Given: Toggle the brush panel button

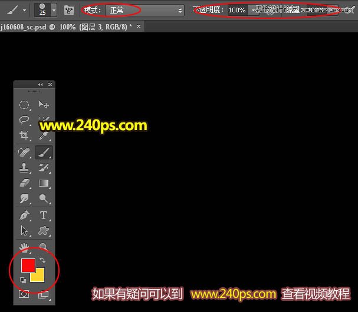Looking at the screenshot, I should pyautogui.click(x=69, y=10).
